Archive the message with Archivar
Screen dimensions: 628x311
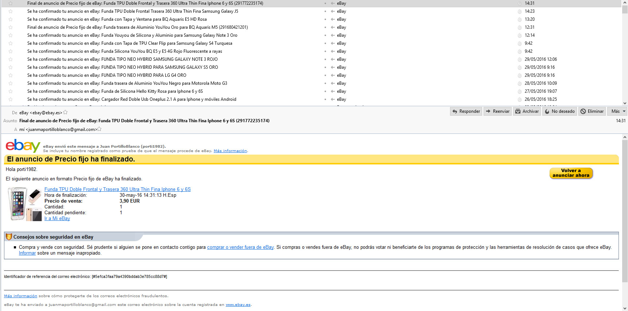point(527,111)
